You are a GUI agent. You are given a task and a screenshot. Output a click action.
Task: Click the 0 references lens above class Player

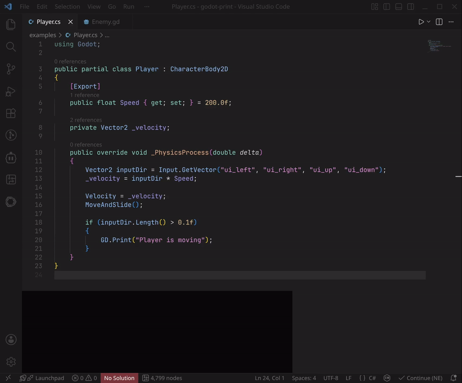[70, 61]
